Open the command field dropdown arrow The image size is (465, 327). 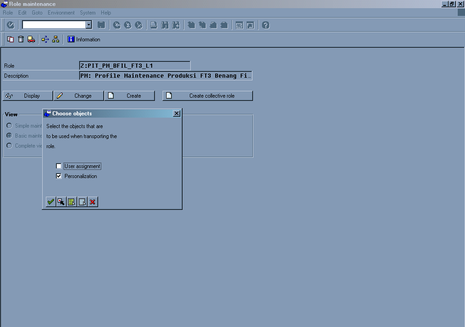pyautogui.click(x=89, y=25)
